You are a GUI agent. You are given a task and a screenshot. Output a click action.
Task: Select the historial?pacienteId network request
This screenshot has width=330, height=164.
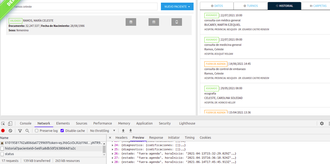51,148
